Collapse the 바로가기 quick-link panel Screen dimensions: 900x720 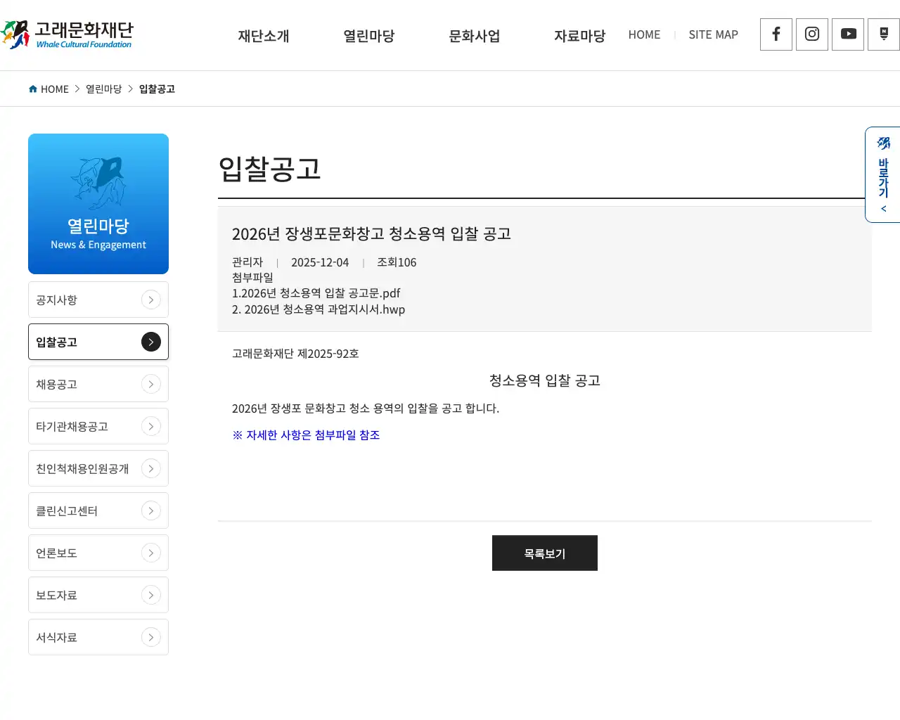pos(883,208)
